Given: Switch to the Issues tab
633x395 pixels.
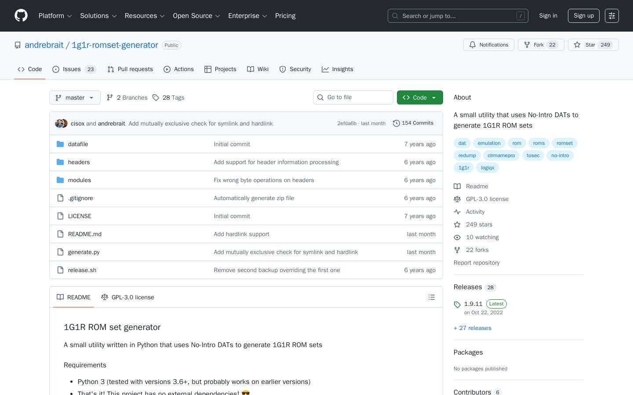Looking at the screenshot, I should tap(74, 69).
